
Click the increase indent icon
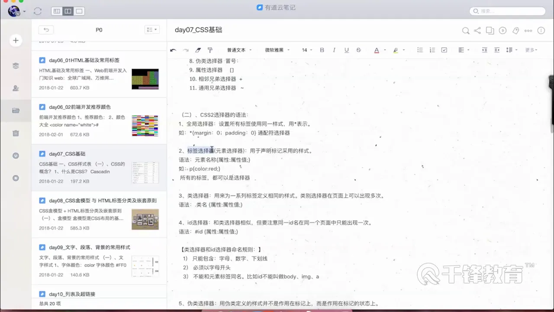(484, 50)
